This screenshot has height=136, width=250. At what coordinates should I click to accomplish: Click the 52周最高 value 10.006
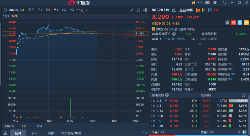pos(211,74)
